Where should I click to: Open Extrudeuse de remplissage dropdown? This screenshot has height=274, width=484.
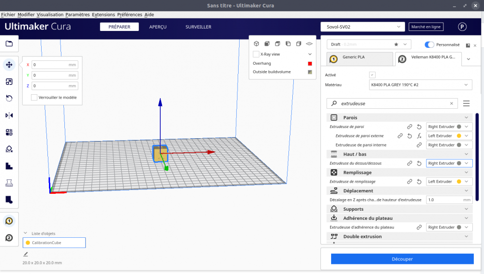tap(449, 182)
